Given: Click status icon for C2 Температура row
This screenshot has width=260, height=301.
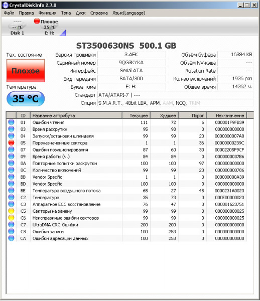Looking at the screenshot, I should point(12,197).
